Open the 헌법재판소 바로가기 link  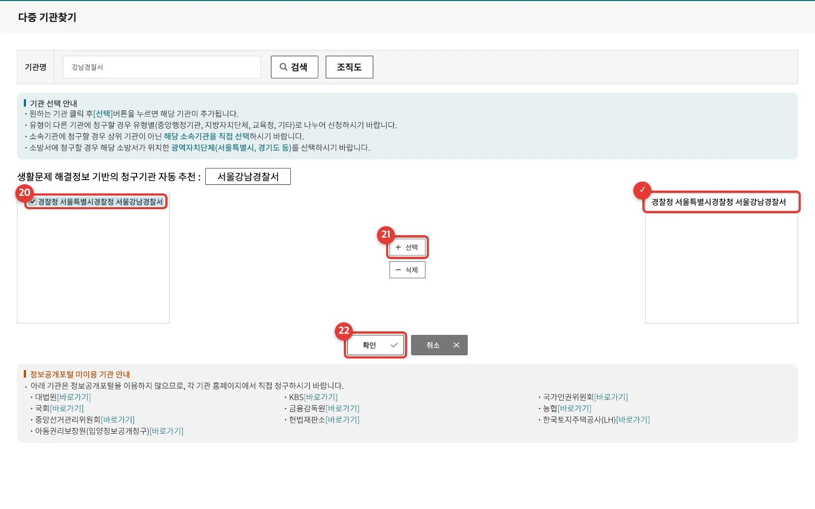pyautogui.click(x=343, y=420)
